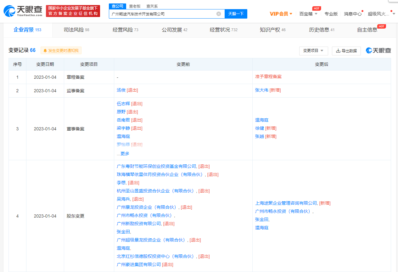398x272 pixels.
Task: Open 吴海兵 shareholder link
Action: (x=123, y=199)
